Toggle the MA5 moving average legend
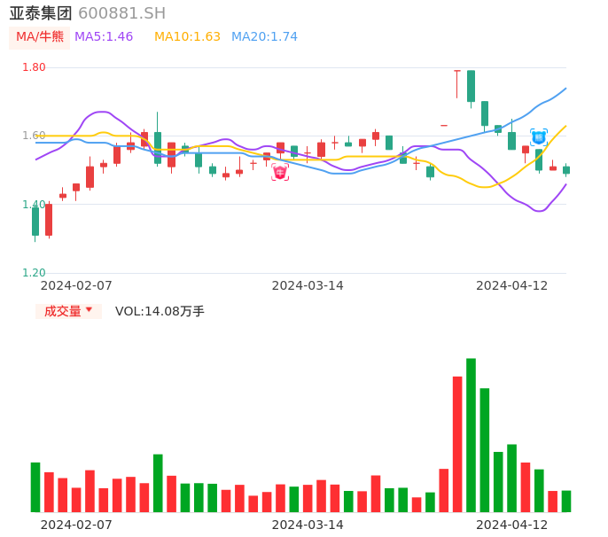The width and height of the screenshot is (608, 537). point(104,37)
